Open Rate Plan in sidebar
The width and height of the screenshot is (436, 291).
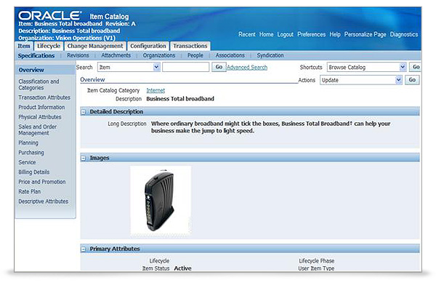click(30, 191)
